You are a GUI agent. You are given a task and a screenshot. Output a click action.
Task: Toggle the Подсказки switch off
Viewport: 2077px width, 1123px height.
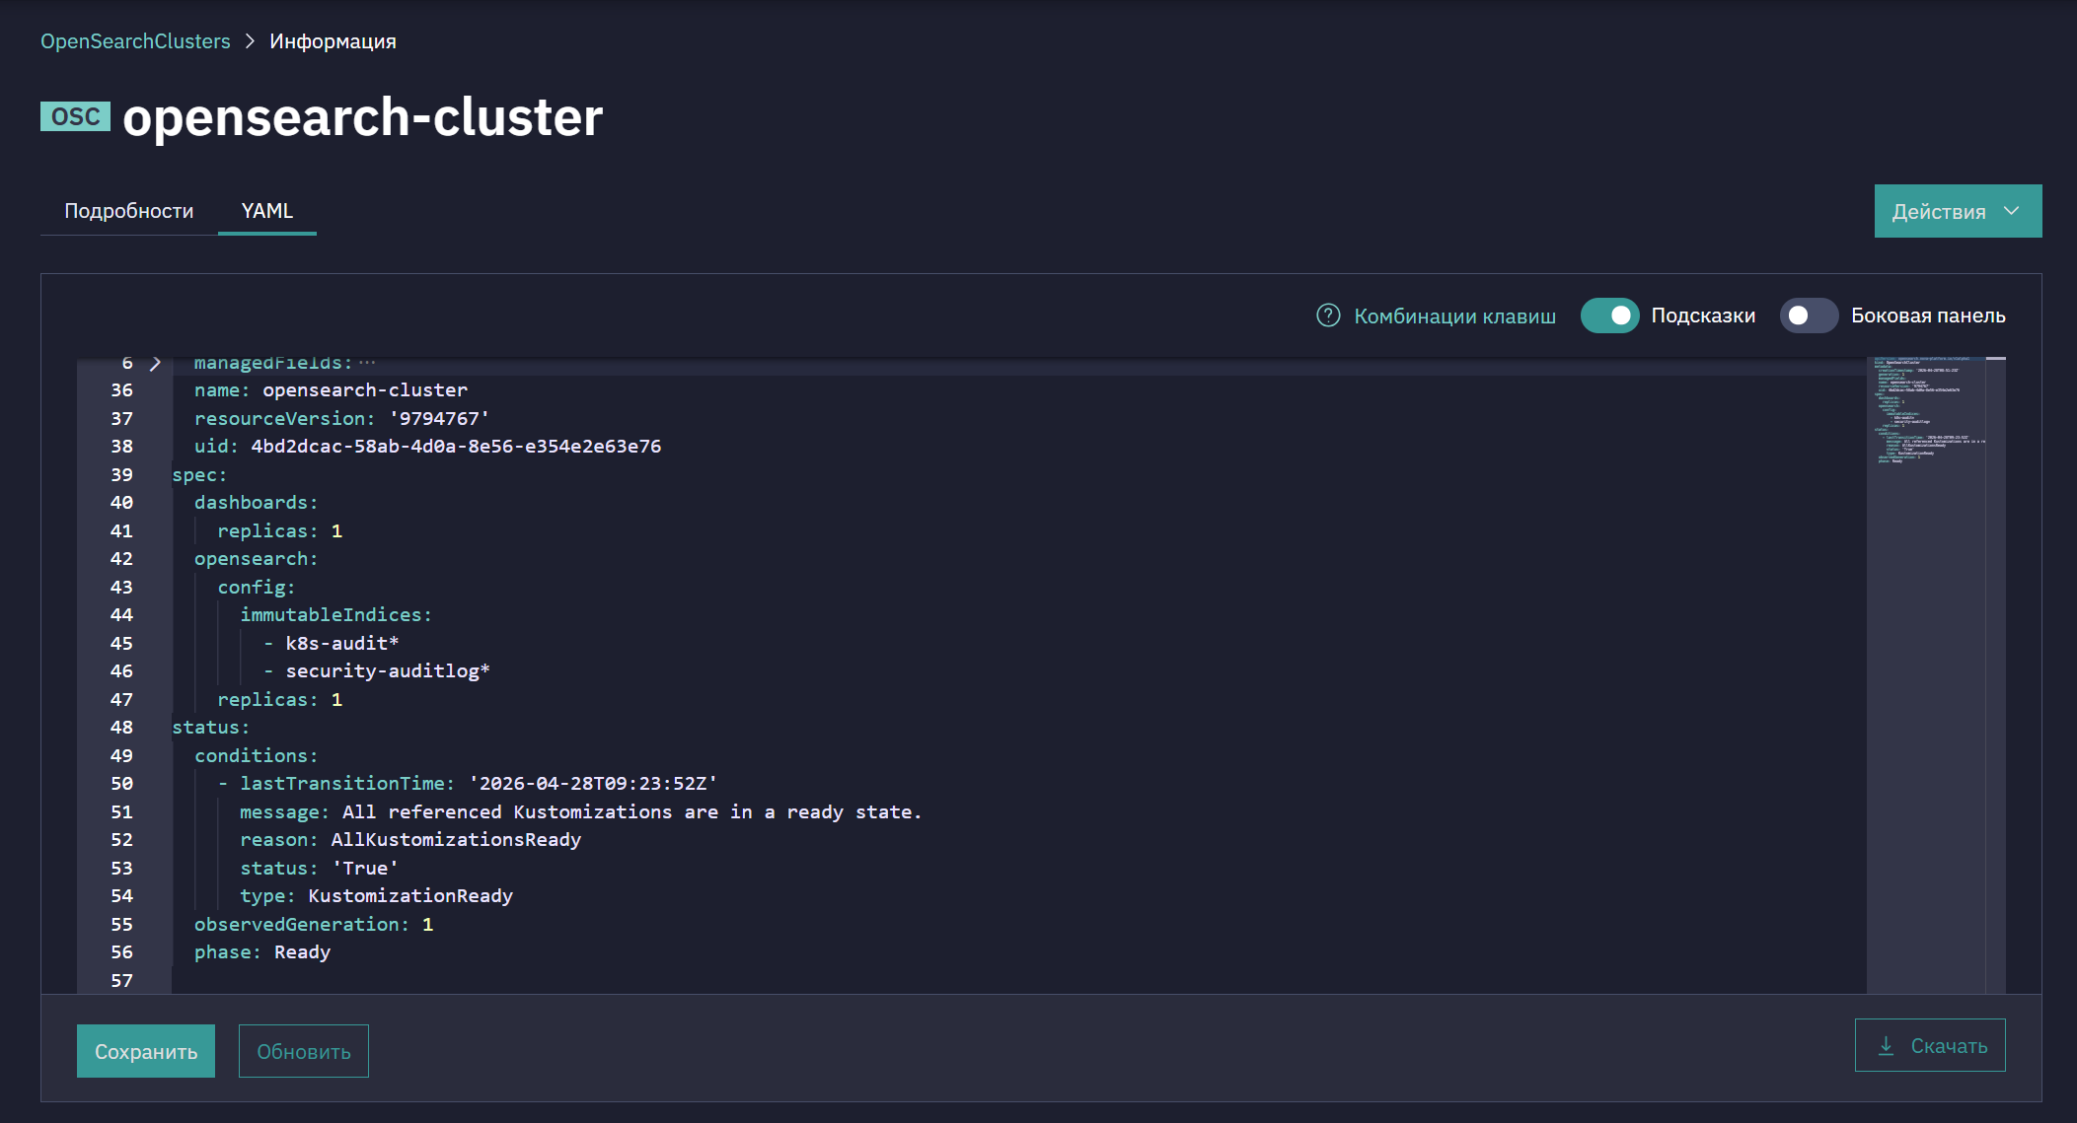click(1609, 316)
